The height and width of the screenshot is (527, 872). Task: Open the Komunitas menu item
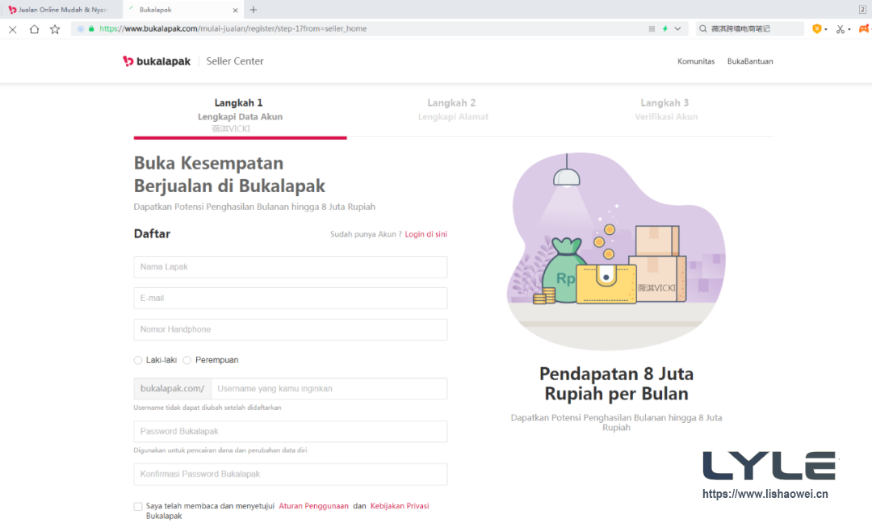pos(695,61)
